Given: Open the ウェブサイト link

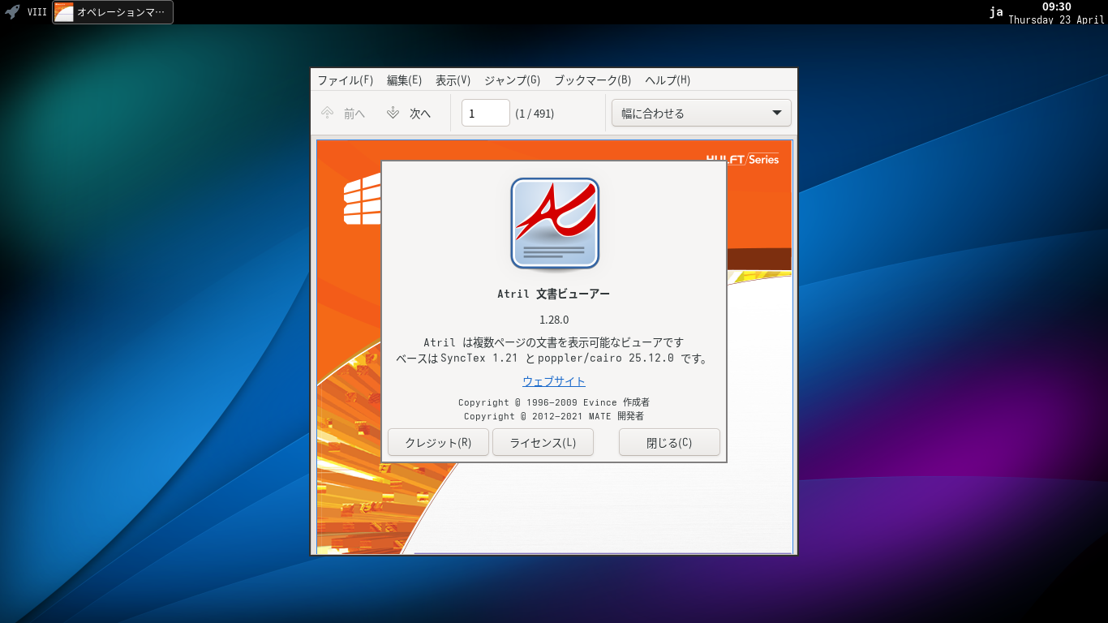Looking at the screenshot, I should [554, 381].
